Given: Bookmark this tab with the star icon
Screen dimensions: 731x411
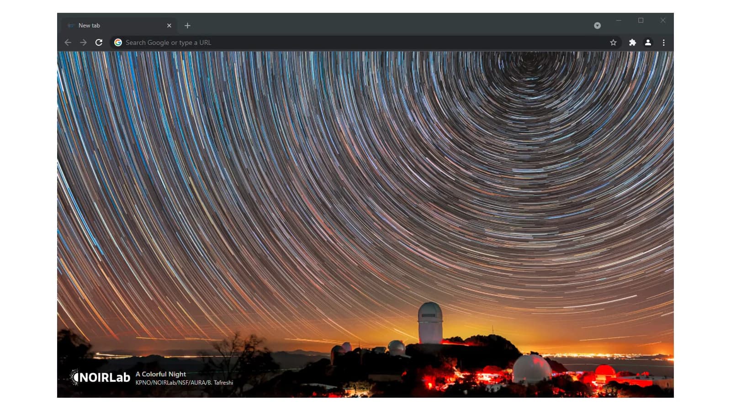Looking at the screenshot, I should point(613,42).
